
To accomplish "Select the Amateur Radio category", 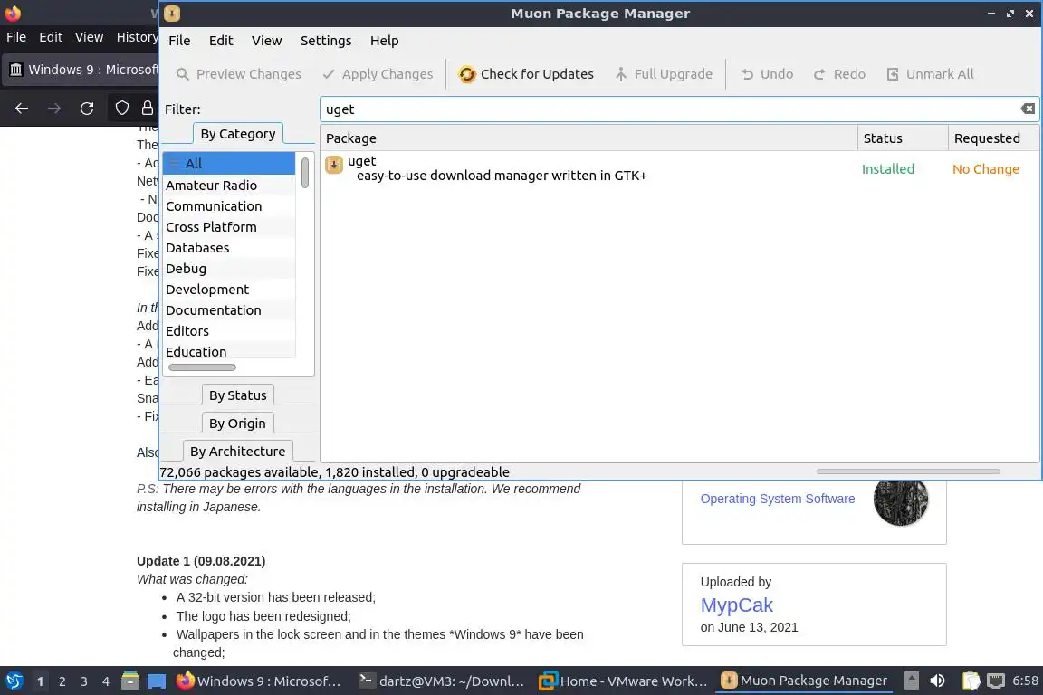I will pos(229,185).
